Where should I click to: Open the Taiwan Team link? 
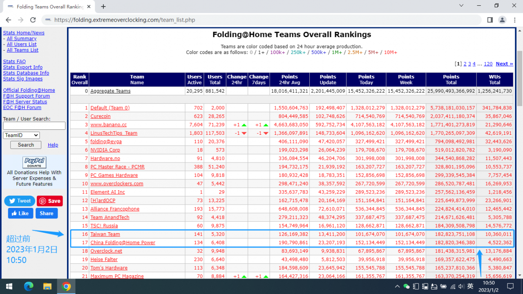[x=105, y=234]
